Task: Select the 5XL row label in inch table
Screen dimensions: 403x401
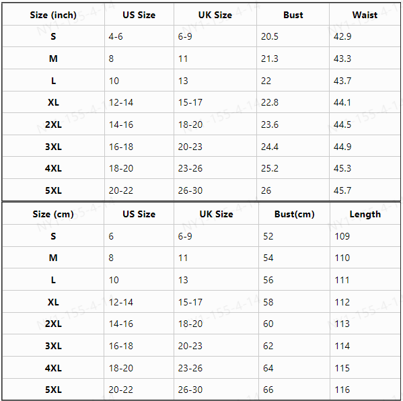Action: point(53,190)
